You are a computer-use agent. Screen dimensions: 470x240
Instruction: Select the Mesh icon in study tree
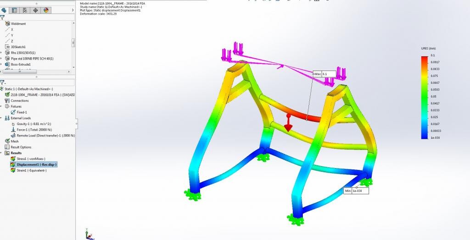point(7,142)
